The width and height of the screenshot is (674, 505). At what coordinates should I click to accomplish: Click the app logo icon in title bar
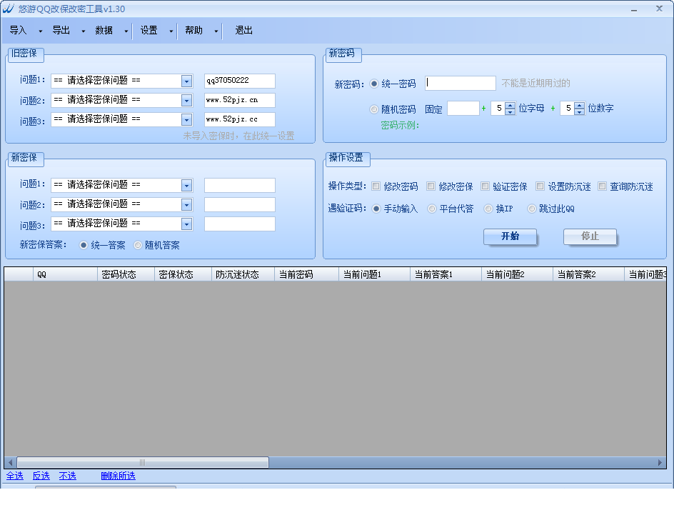click(8, 9)
